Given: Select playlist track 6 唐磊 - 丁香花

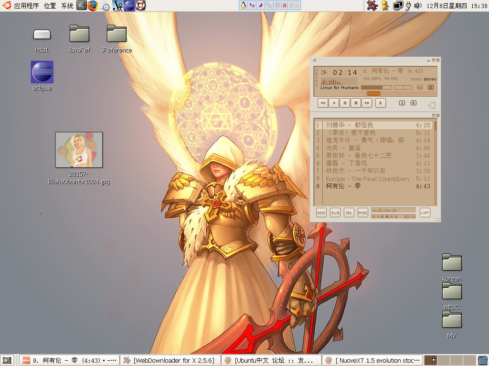Looking at the screenshot, I should click(373, 163).
